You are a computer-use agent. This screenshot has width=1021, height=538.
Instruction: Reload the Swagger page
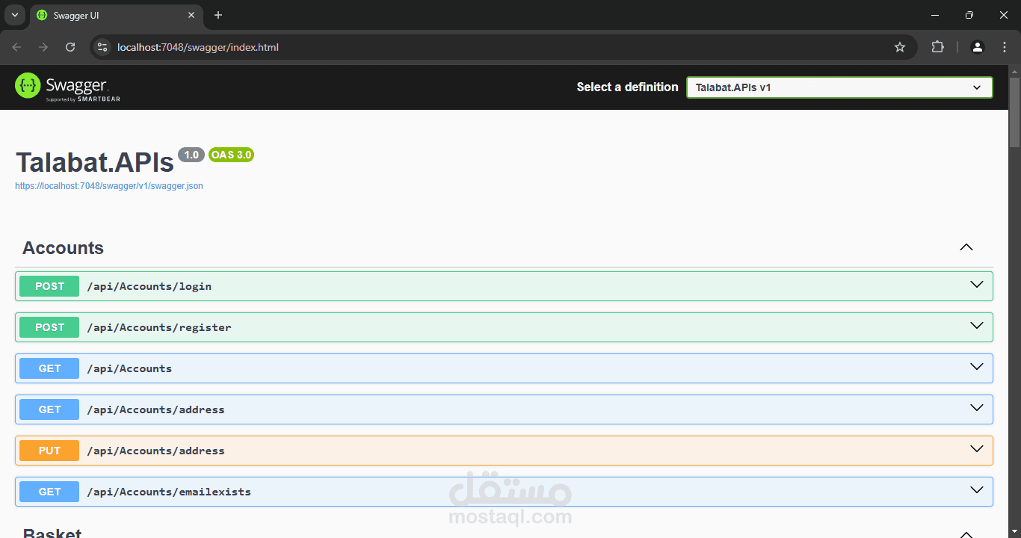click(70, 47)
